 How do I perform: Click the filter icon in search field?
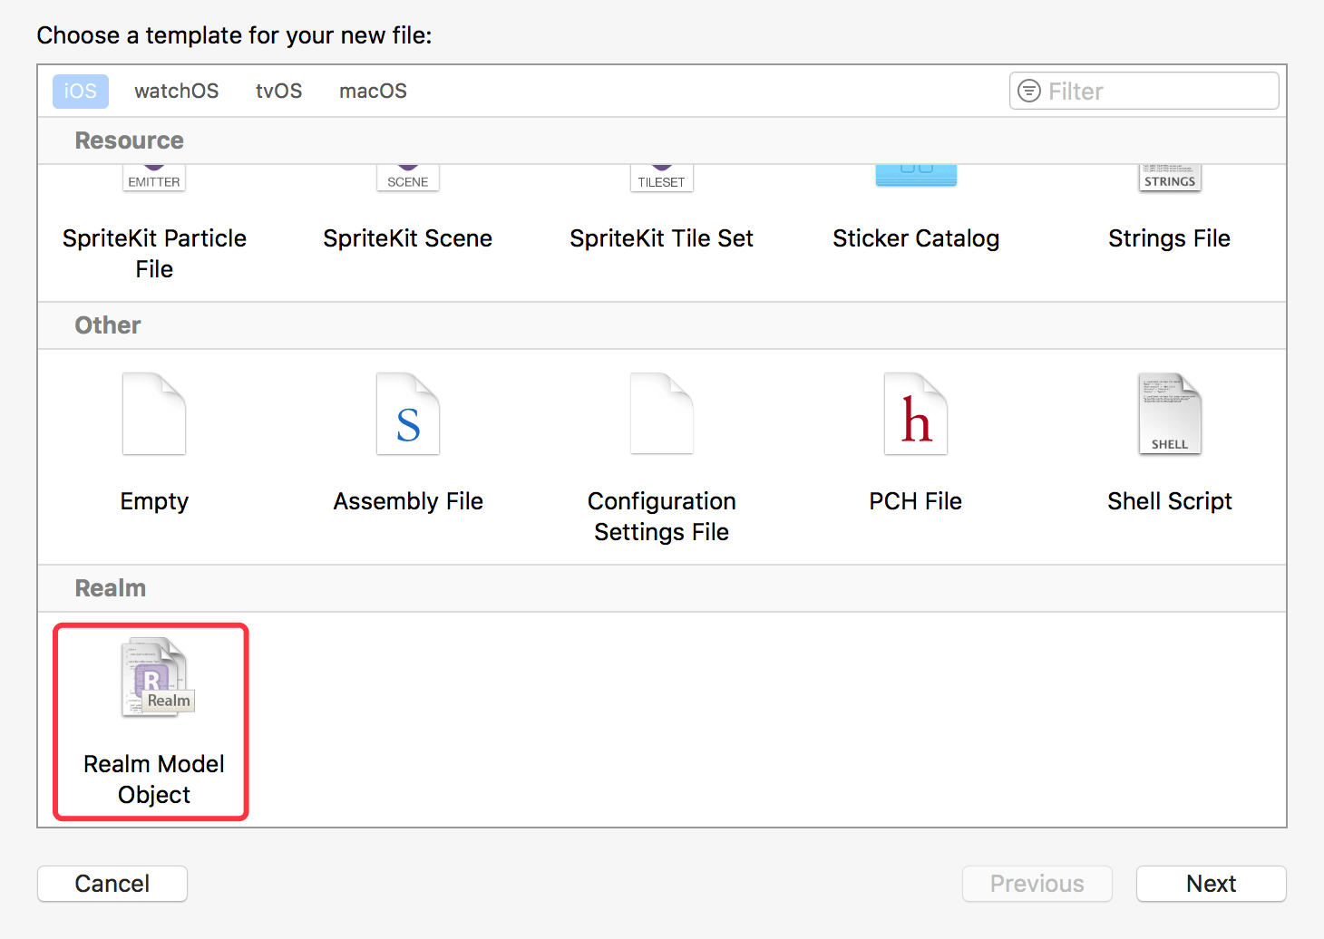pyautogui.click(x=1029, y=91)
